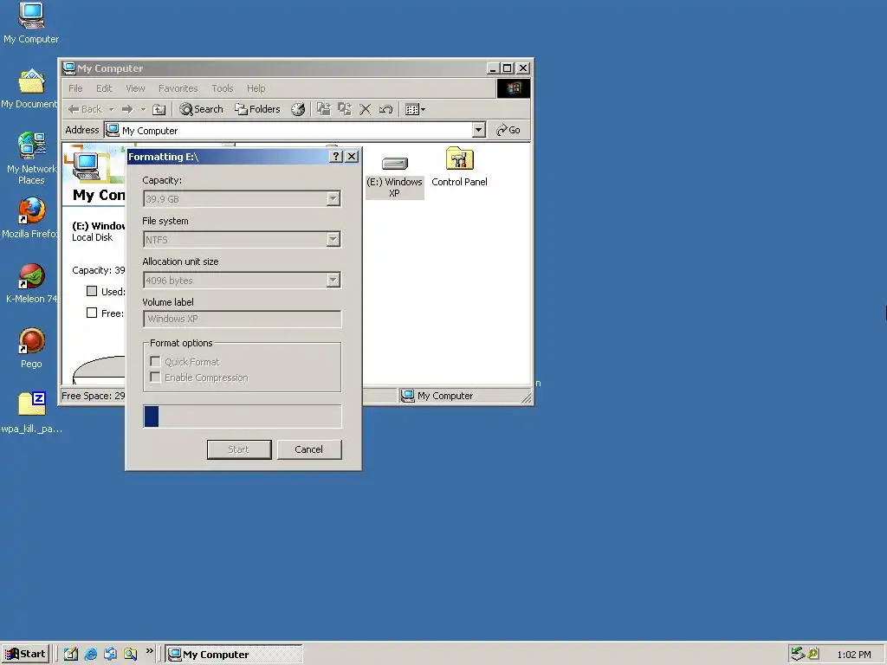Click the Move To toolbar icon

pyautogui.click(x=324, y=109)
